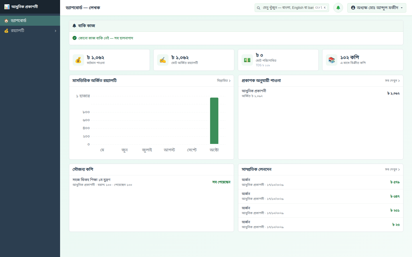
Task: Click the অর্জিত ৳ ১,০৬২ subtext
Action: pyautogui.click(x=252, y=96)
